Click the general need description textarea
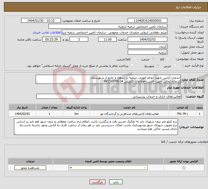Viewport: 208px width, 189px height. tap(108, 79)
